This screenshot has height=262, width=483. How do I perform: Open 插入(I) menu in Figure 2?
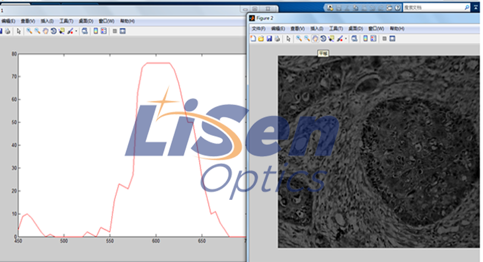317,28
